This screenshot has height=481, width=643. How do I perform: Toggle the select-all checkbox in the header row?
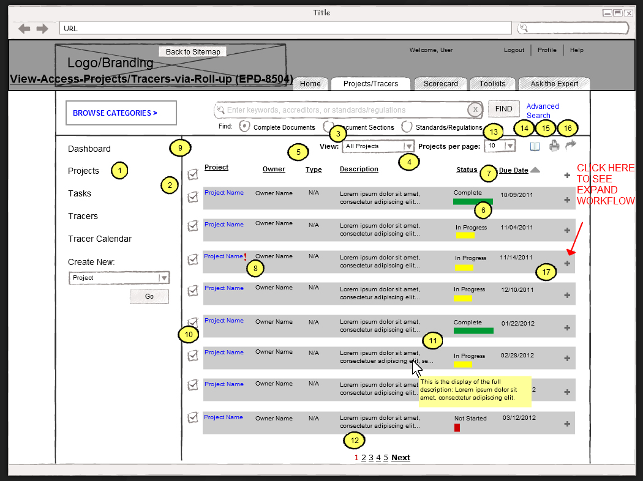coord(193,174)
